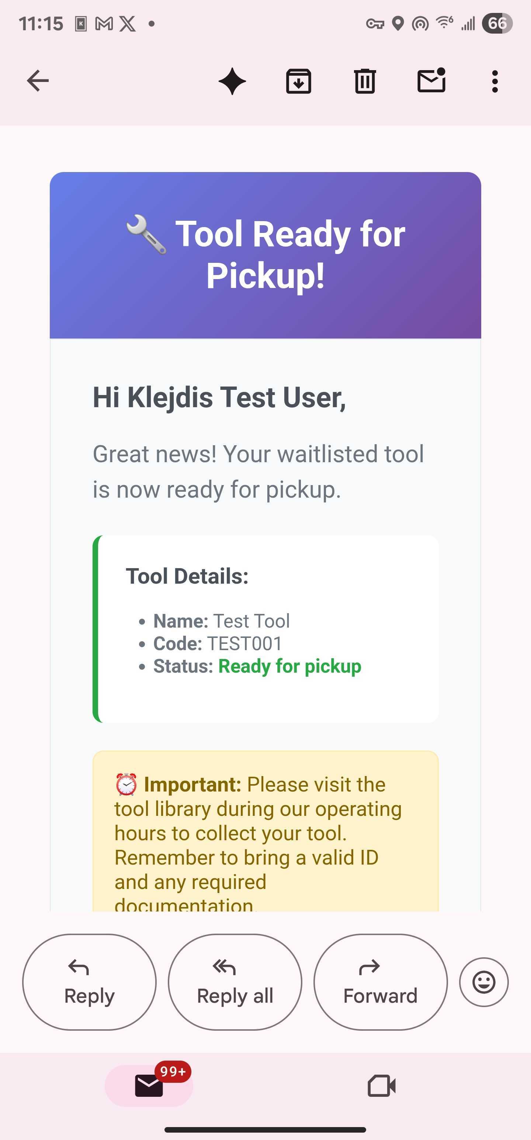531x1140 pixels.
Task: Tap the bottom navigation gesture handle
Action: [265, 1129]
